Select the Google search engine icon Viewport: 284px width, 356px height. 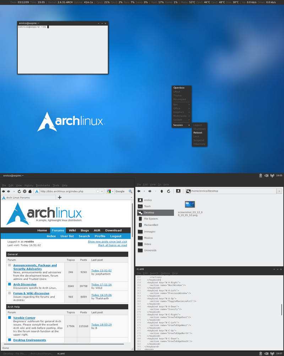[109, 191]
